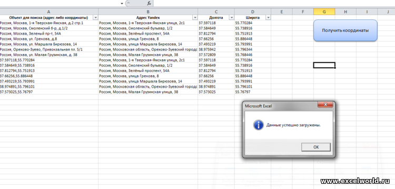Select column H header

tap(345, 12)
